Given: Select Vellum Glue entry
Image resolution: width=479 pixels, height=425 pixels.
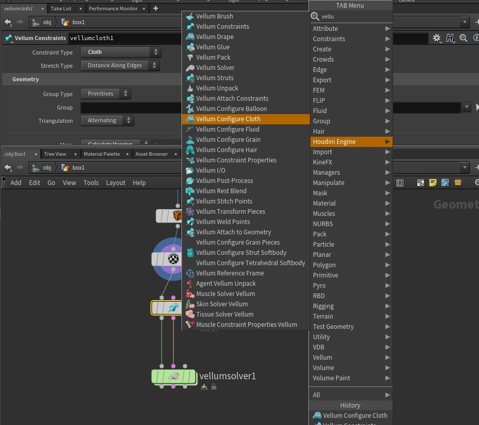Looking at the screenshot, I should [x=246, y=47].
